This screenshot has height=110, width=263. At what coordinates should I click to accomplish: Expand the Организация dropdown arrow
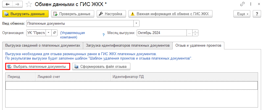(48, 33)
